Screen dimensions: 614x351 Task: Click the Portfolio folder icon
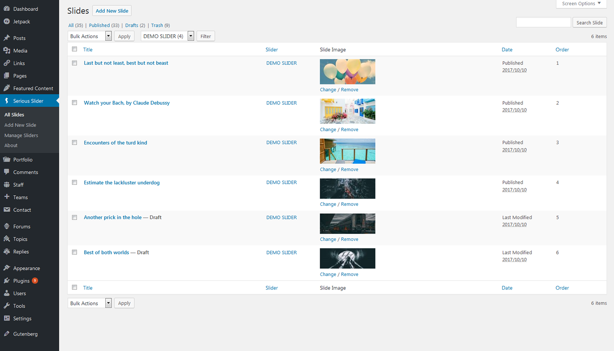point(7,160)
